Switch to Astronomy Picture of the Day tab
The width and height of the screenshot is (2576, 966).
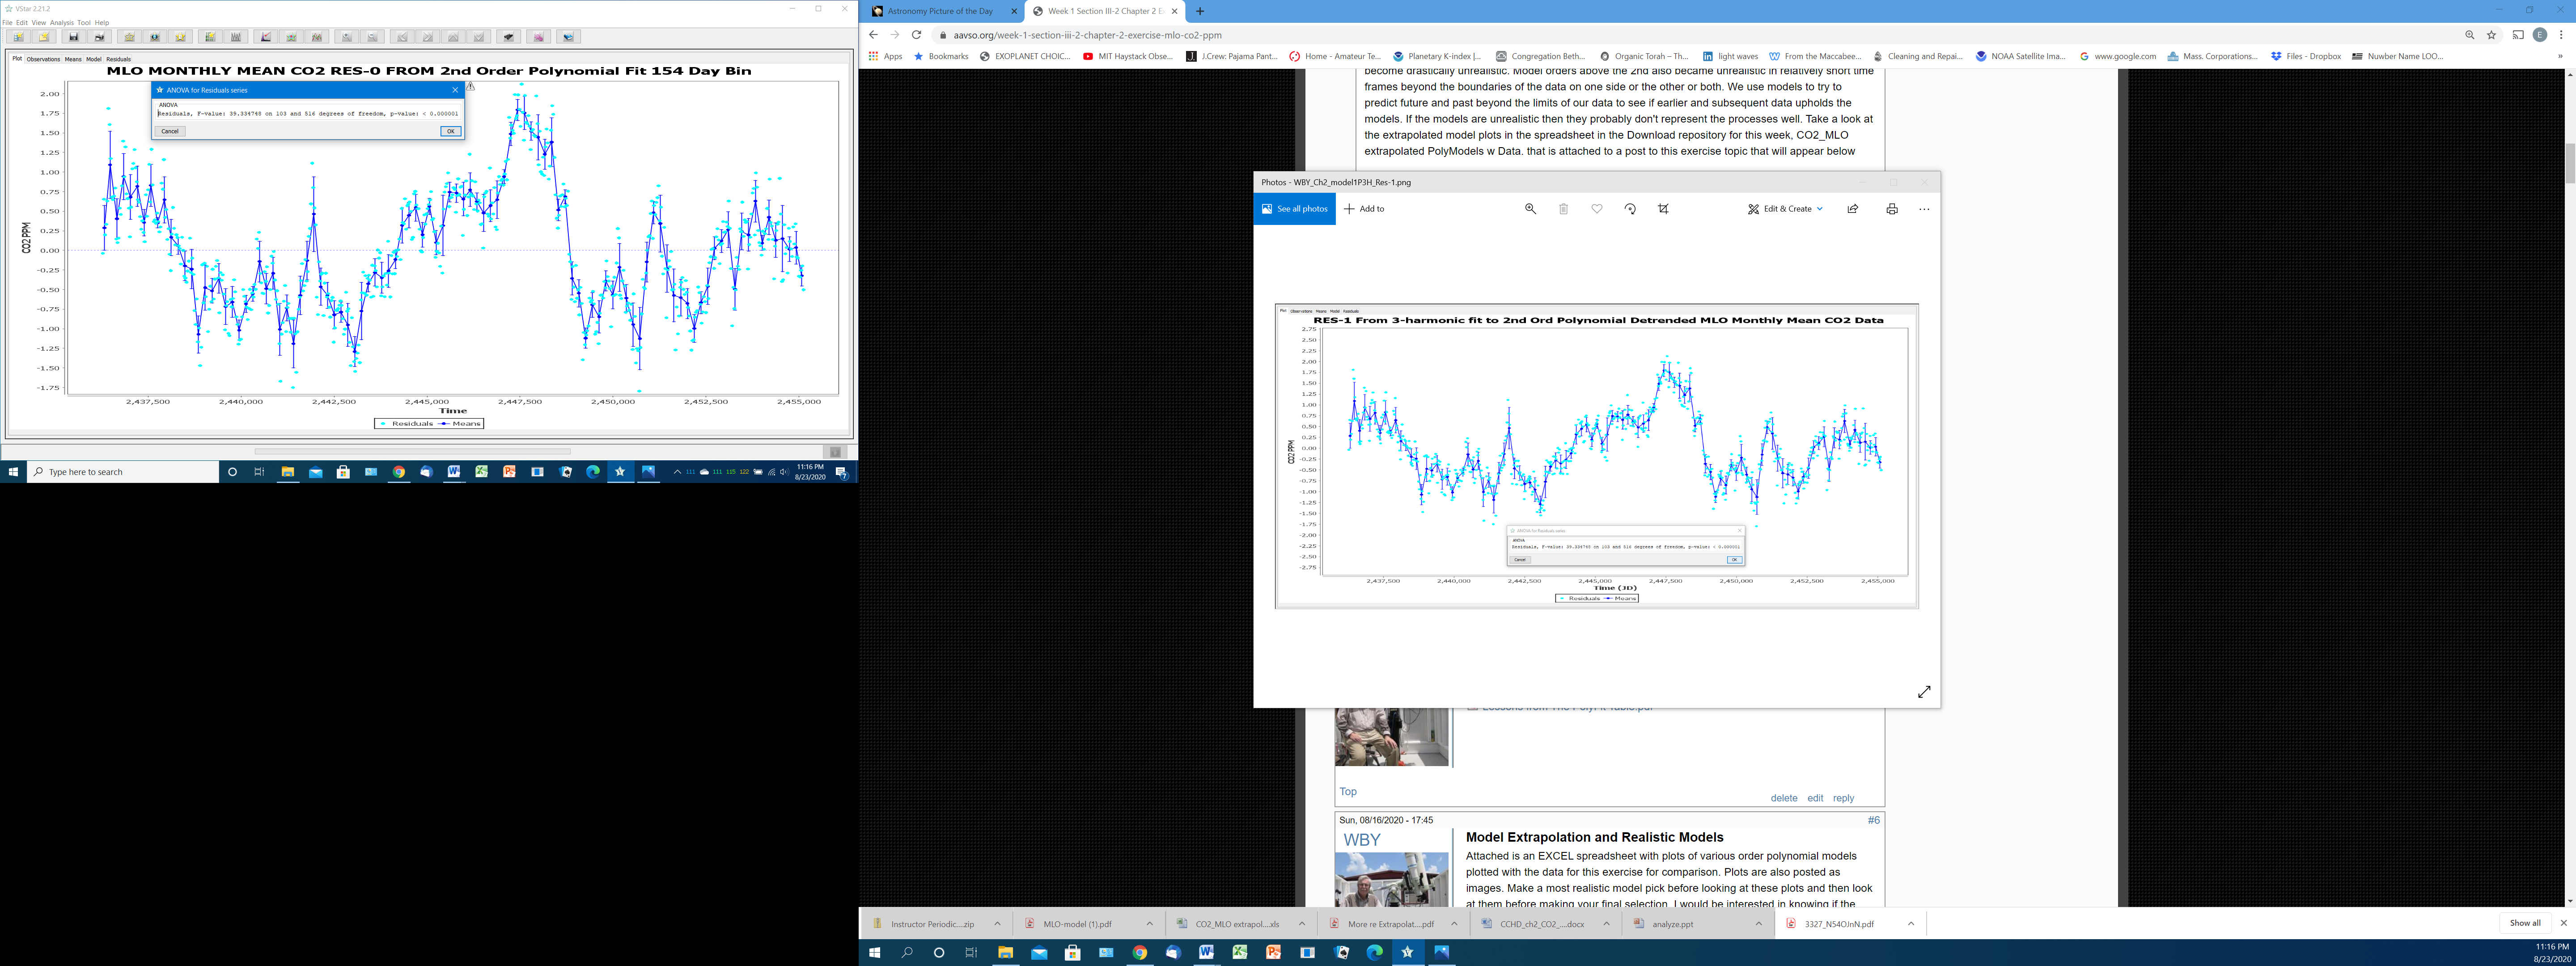[940, 11]
